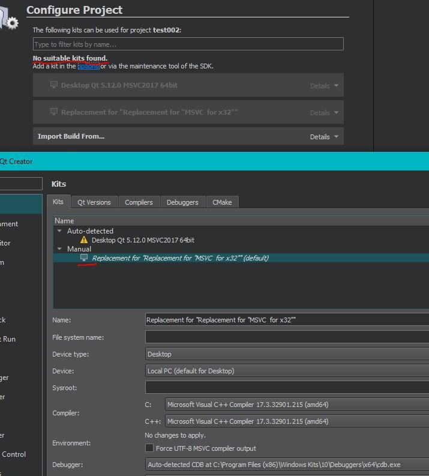Screen dimensions: 429x476
Task: Click the Sysroot field
Action: pos(287,387)
